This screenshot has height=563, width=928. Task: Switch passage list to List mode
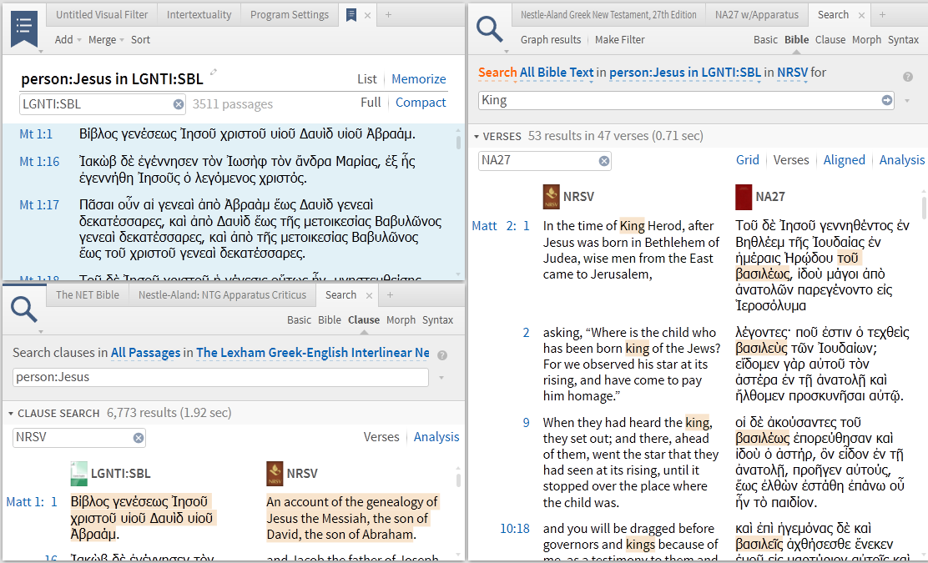(367, 78)
